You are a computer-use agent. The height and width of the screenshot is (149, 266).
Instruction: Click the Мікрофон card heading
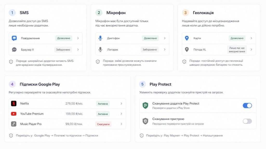[116, 13]
